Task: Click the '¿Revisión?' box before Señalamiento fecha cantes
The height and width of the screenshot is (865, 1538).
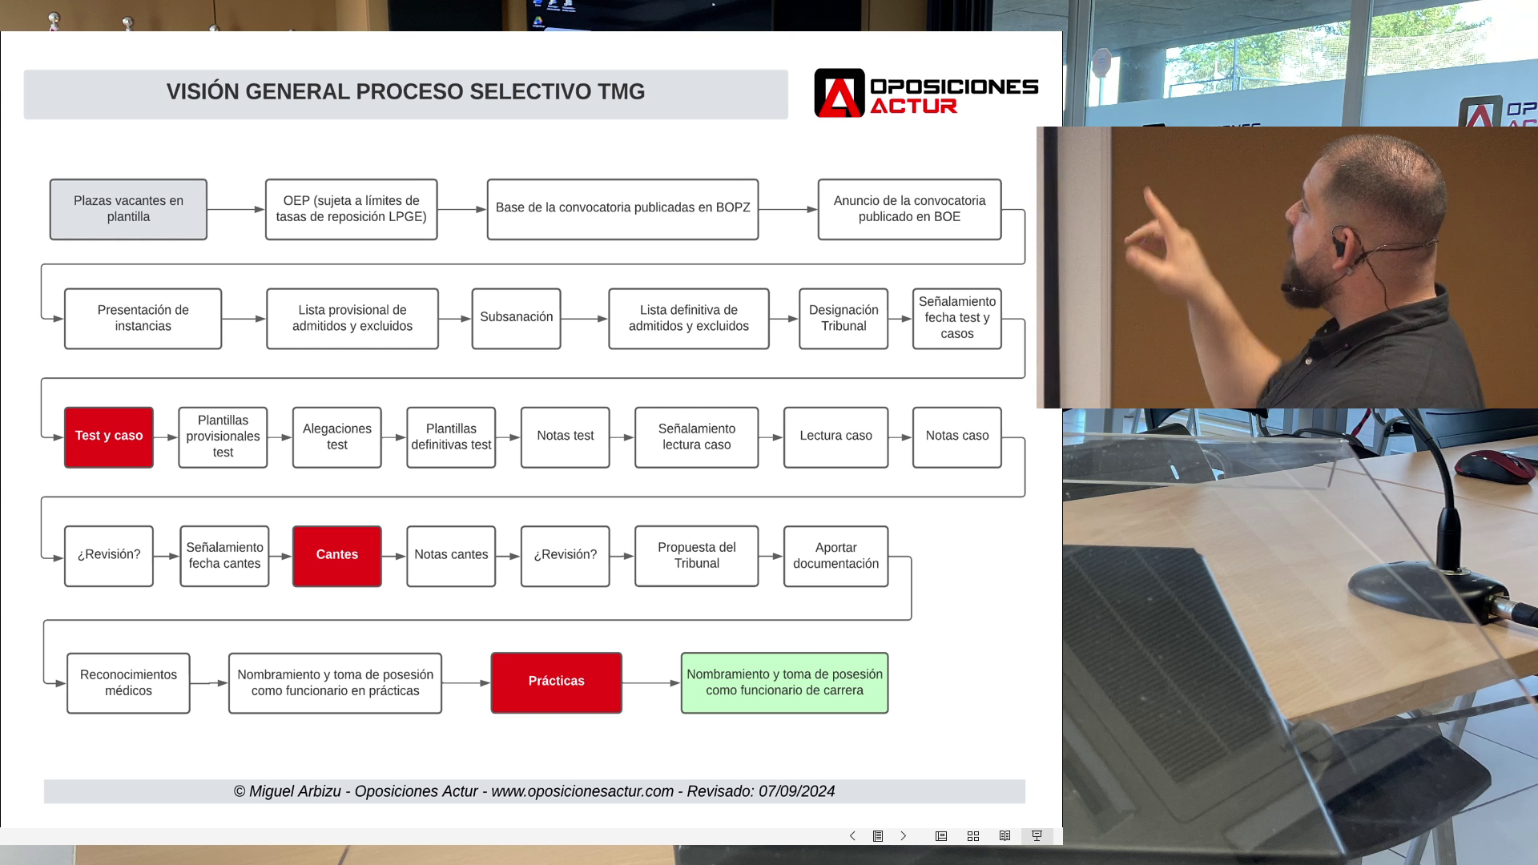Action: pos(109,556)
